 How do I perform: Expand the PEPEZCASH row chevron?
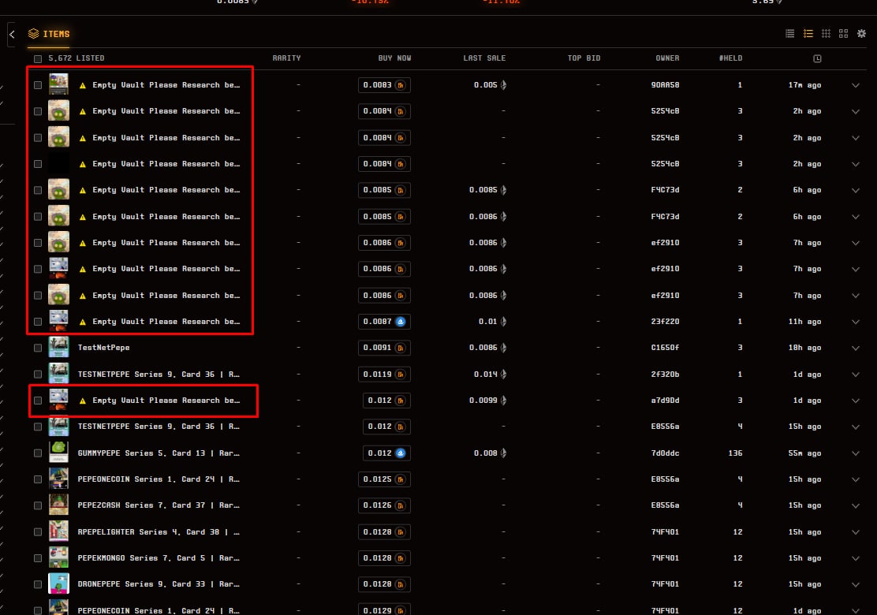click(855, 506)
